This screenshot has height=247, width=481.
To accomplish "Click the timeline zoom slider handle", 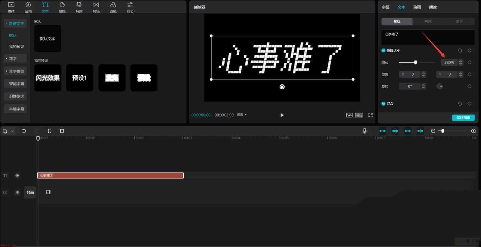I will 443,131.
